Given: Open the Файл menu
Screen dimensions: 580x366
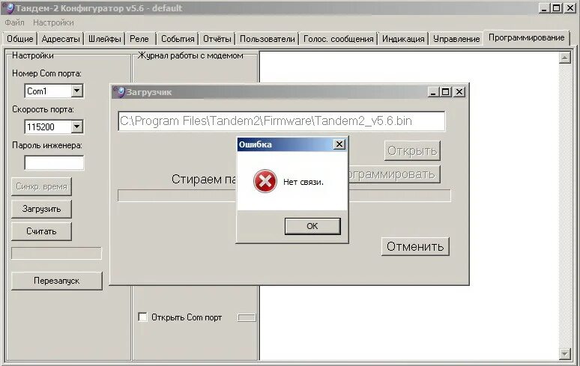Looking at the screenshot, I should point(15,22).
